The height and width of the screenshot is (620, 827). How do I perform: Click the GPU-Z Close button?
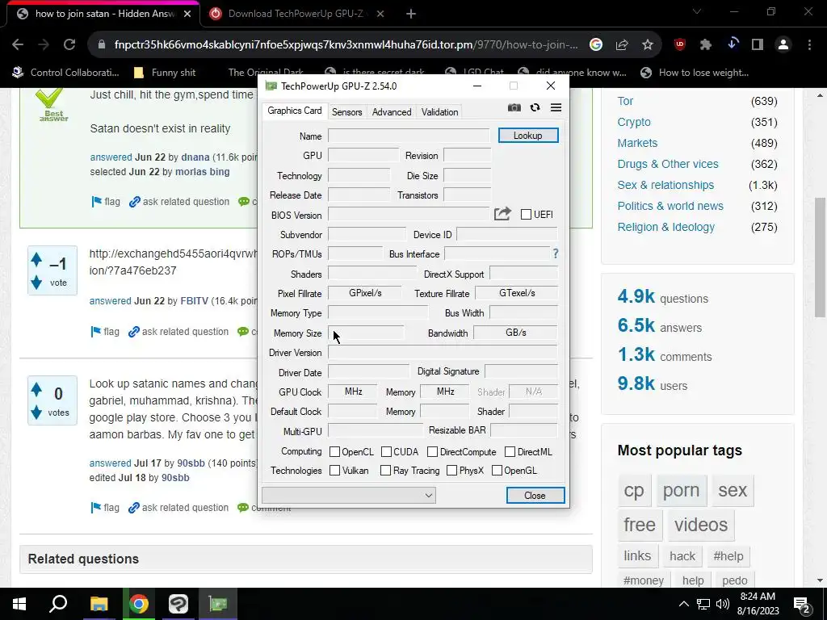(535, 495)
